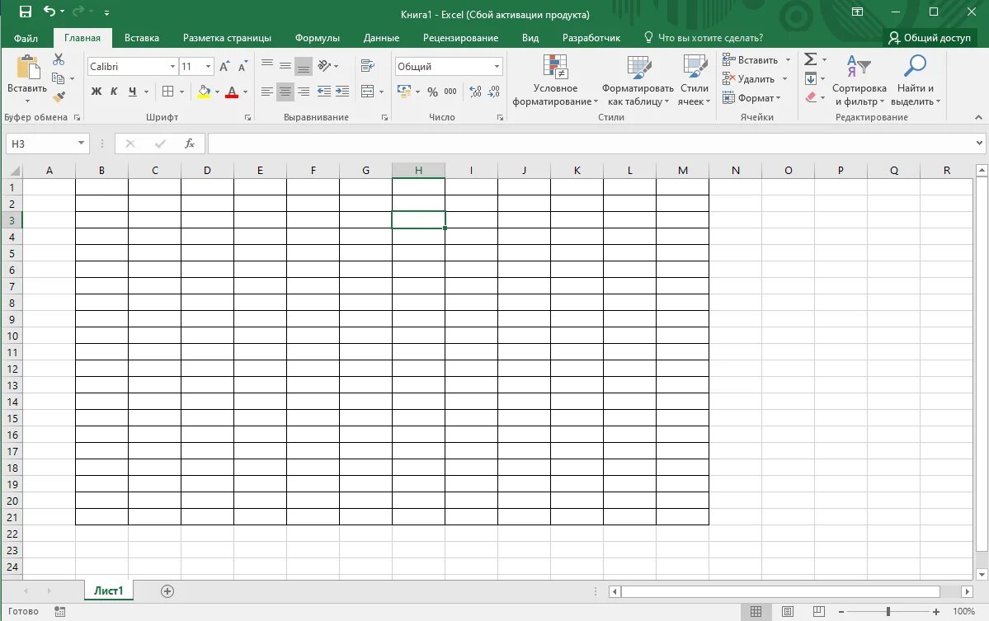Decrease decimal places
Screen dimensions: 989x621
pos(494,92)
